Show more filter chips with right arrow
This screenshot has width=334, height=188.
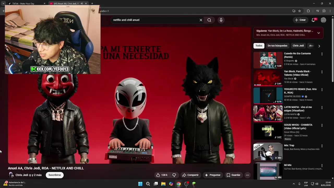pyautogui.click(x=319, y=46)
